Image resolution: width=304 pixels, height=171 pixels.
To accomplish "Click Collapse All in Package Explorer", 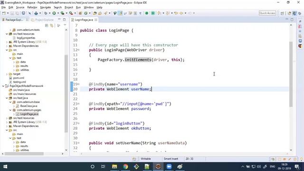I will [47, 25].
